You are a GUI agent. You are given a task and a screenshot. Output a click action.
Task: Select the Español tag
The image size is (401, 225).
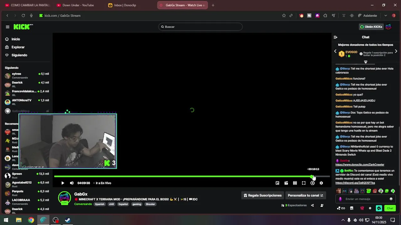pos(123,204)
